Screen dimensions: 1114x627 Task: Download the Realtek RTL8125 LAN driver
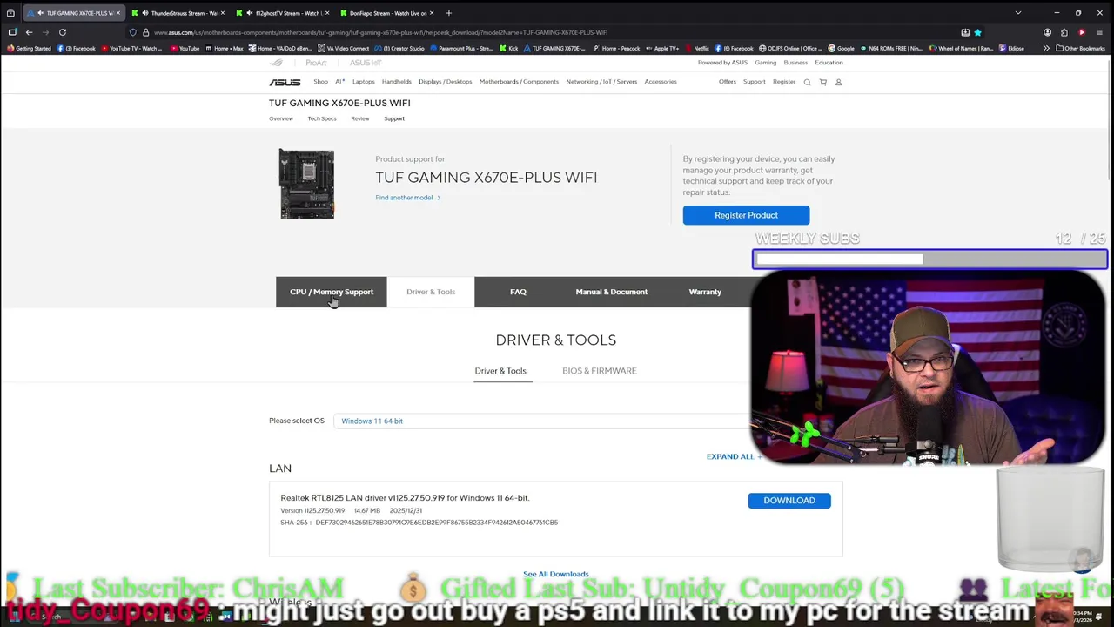[x=789, y=501]
